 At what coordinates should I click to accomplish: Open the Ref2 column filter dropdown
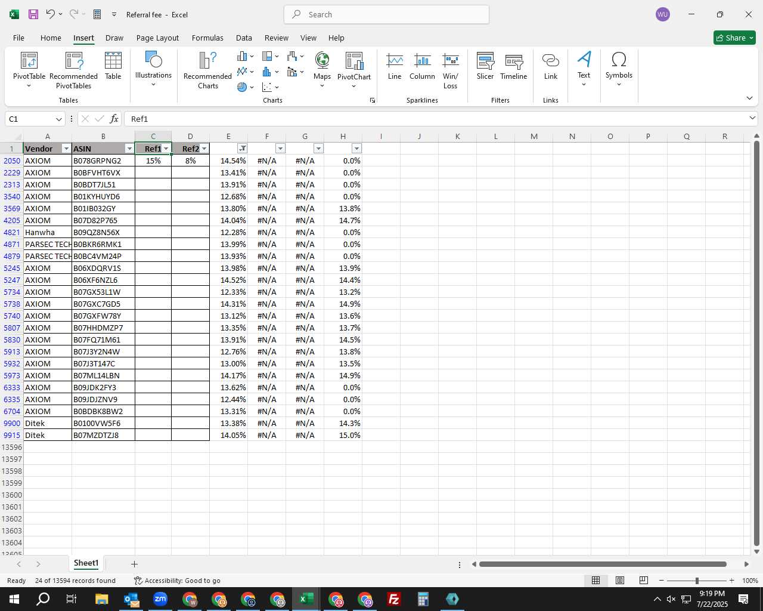[204, 149]
